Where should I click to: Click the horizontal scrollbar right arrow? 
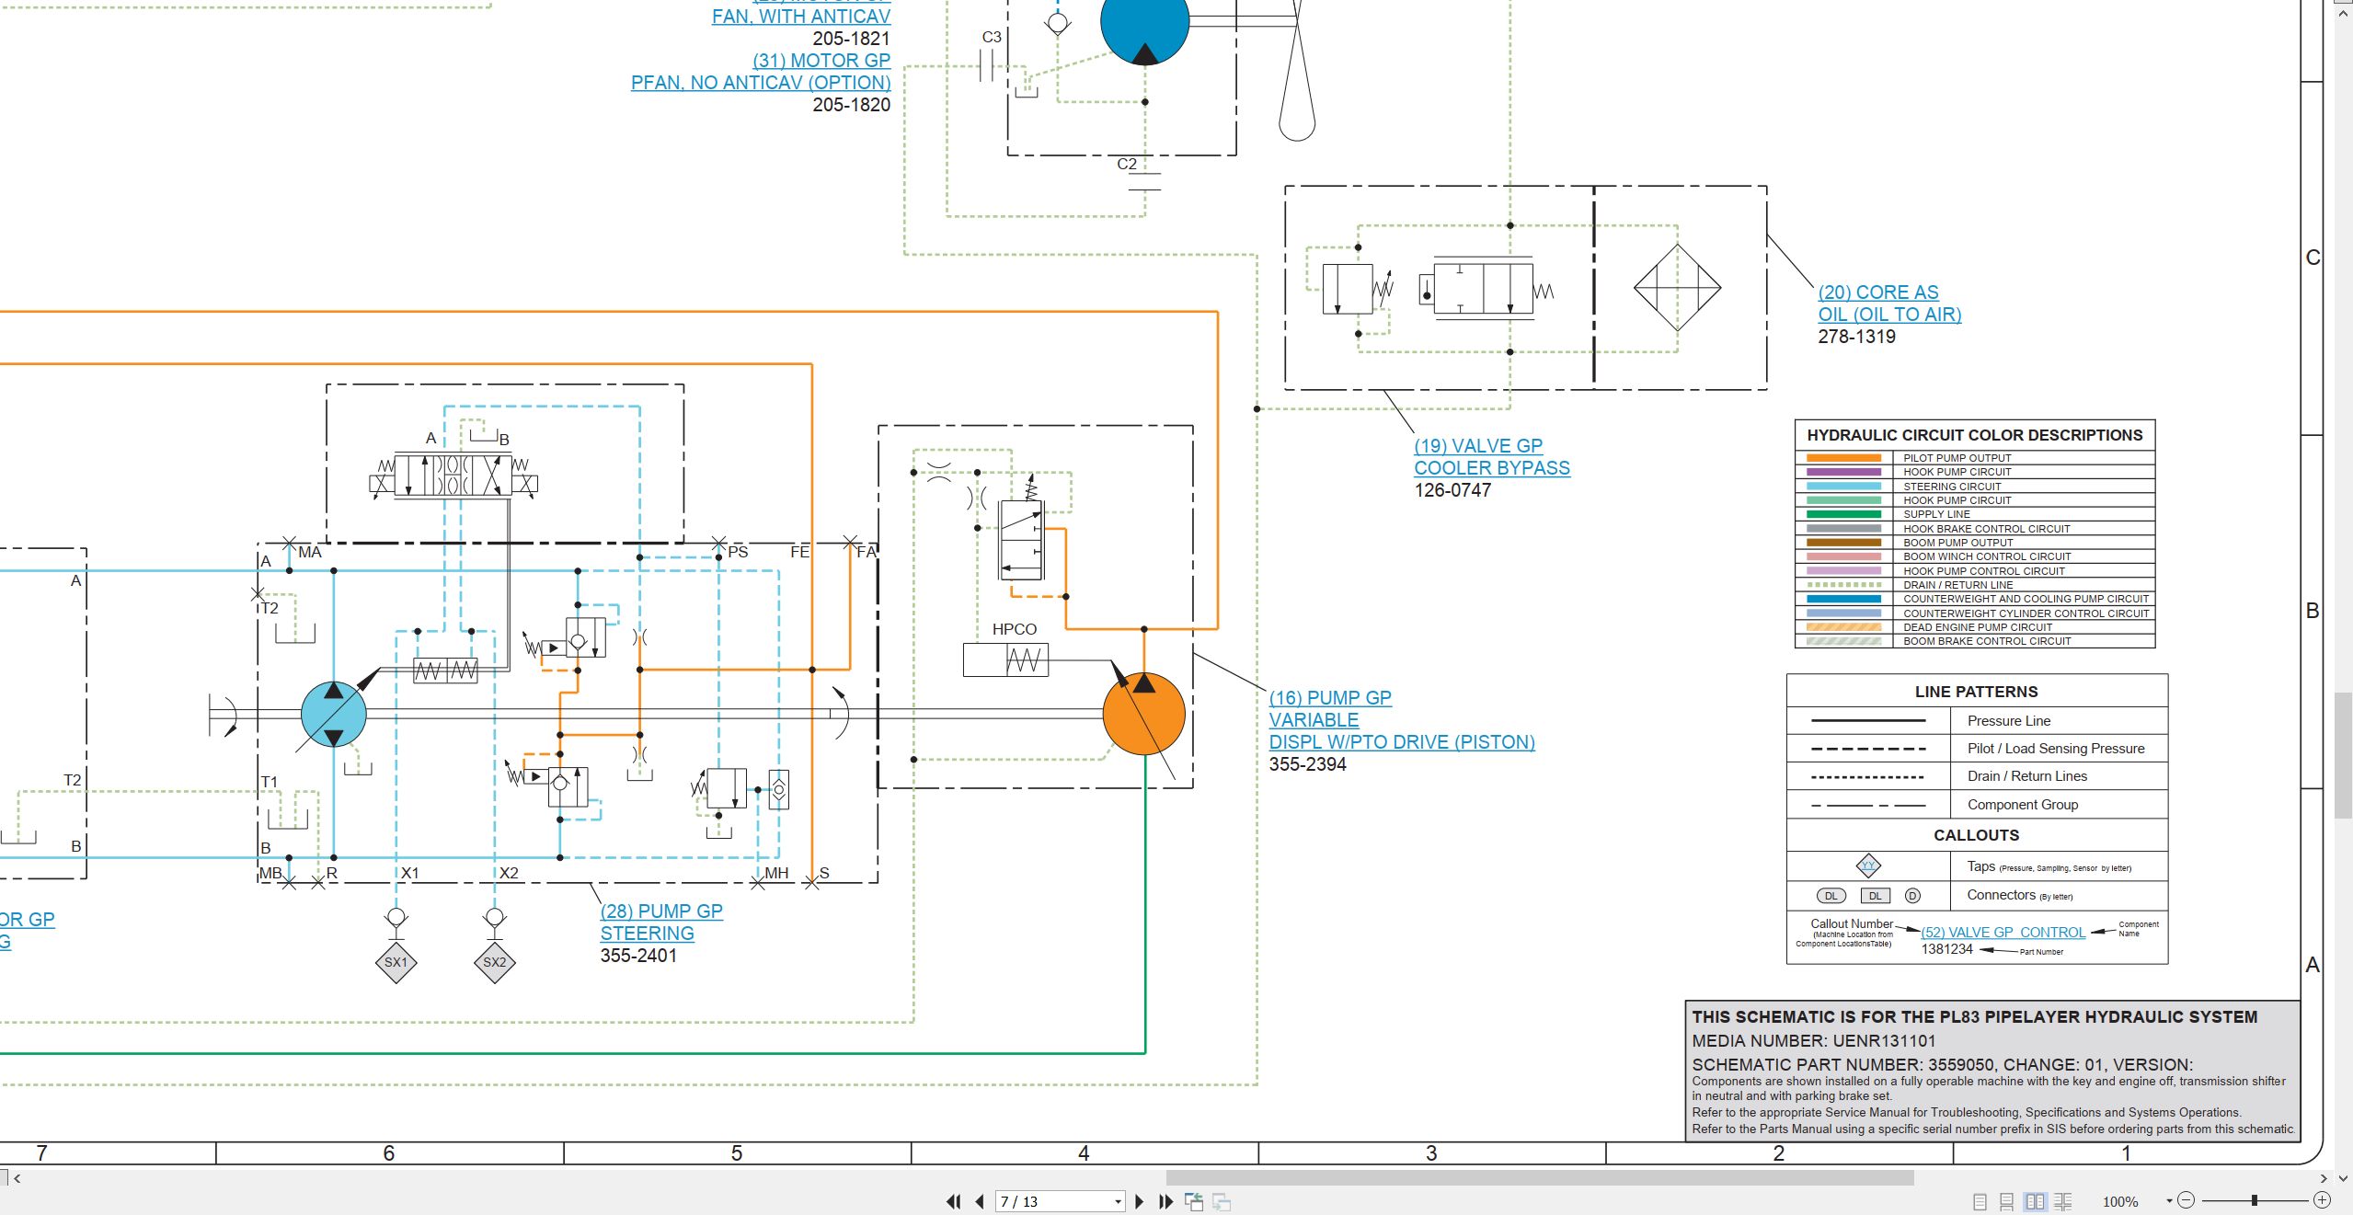(2324, 1177)
